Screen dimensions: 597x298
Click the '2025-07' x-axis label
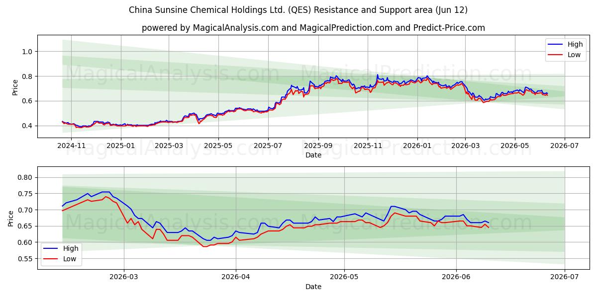point(268,146)
